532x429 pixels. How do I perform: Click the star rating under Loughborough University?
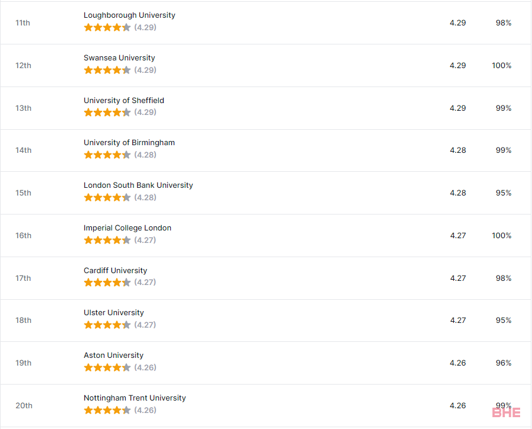(107, 27)
